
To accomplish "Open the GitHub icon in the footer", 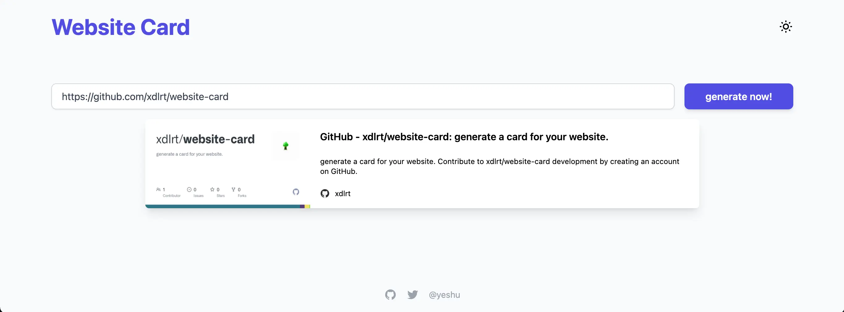I will [x=390, y=295].
